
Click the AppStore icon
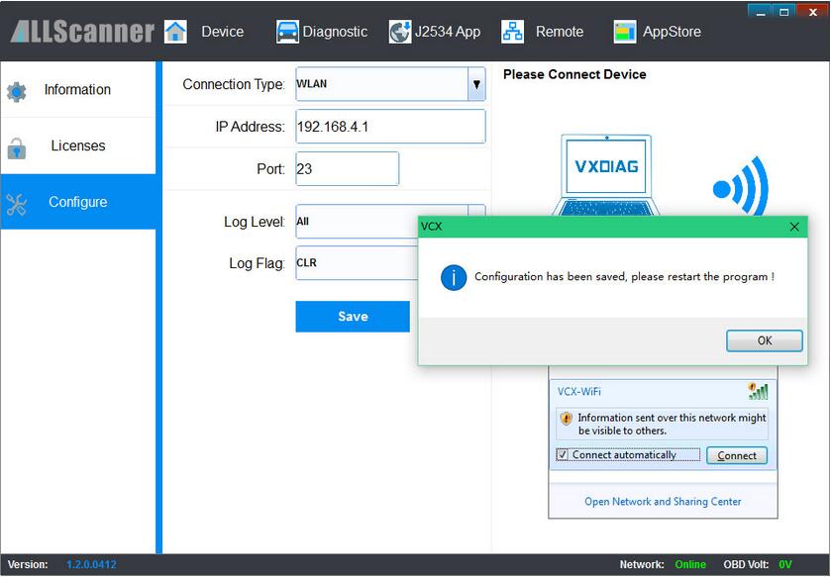(625, 32)
